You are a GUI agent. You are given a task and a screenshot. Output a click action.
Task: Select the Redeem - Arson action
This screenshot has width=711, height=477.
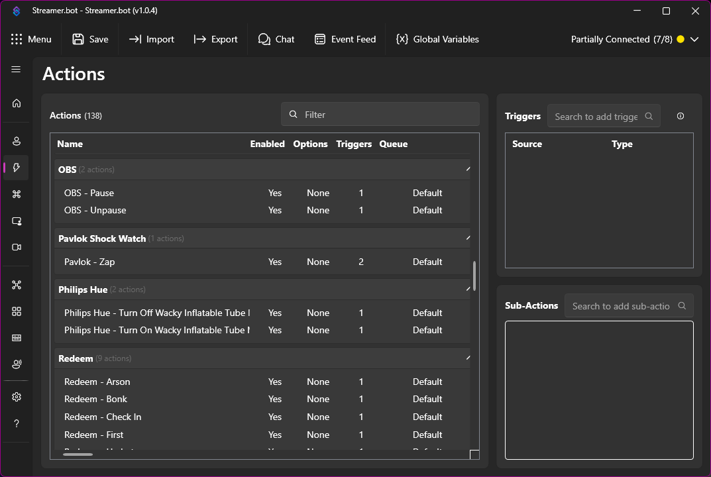click(x=262, y=382)
